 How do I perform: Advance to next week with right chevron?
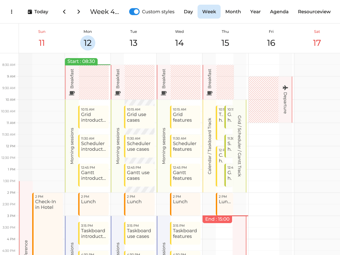tap(79, 12)
